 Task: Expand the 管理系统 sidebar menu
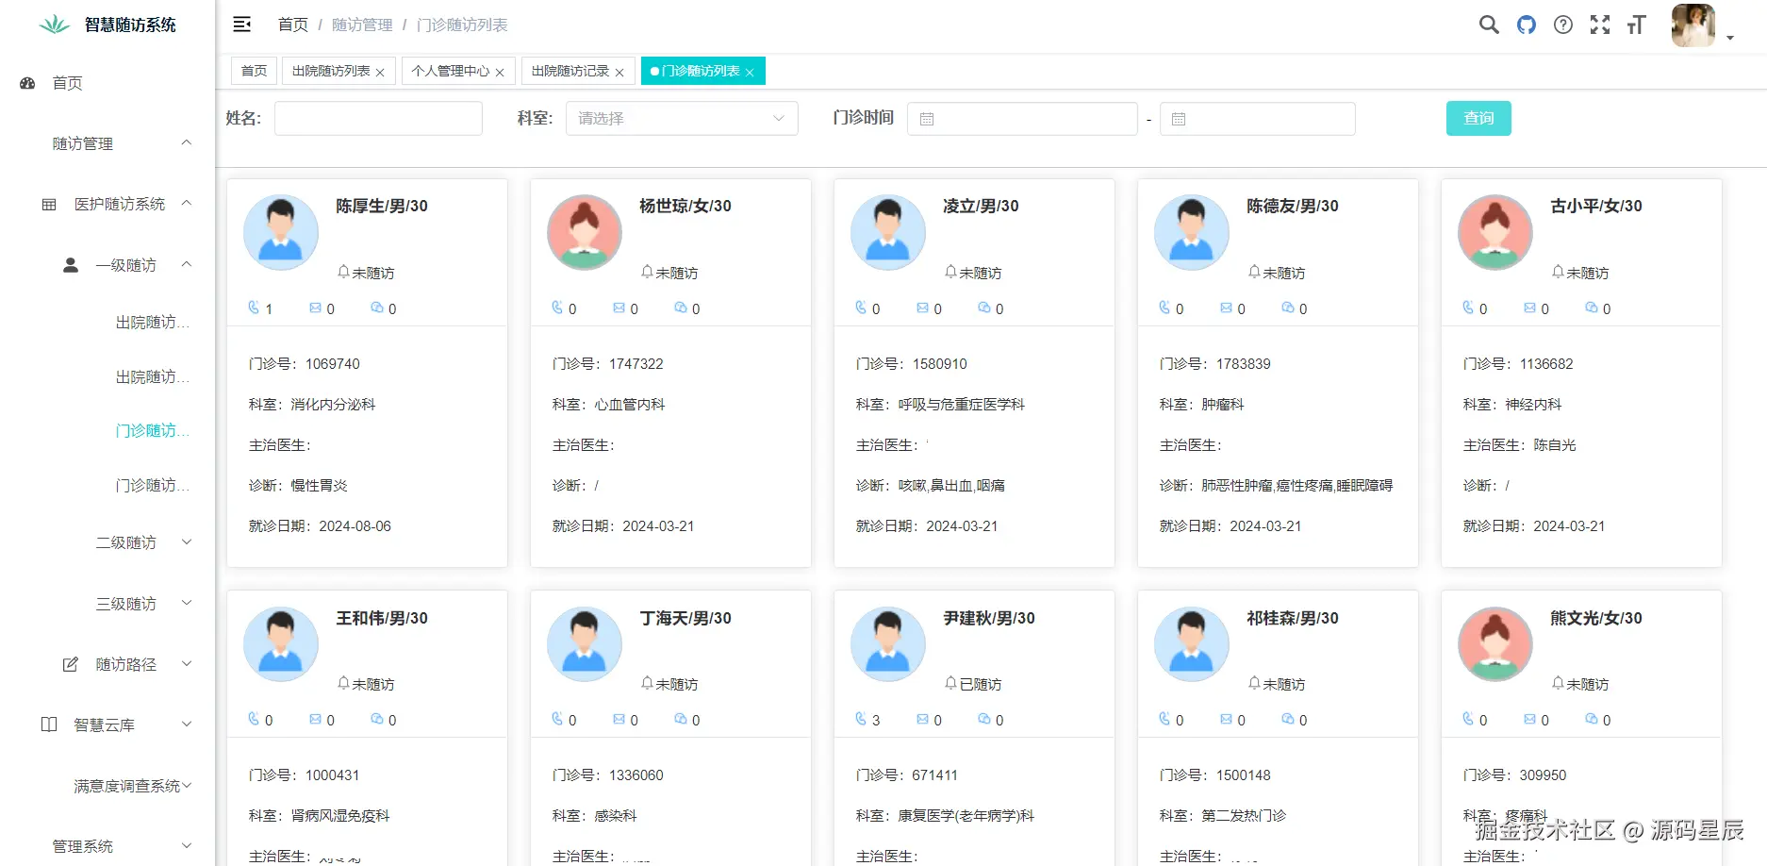tap(107, 846)
